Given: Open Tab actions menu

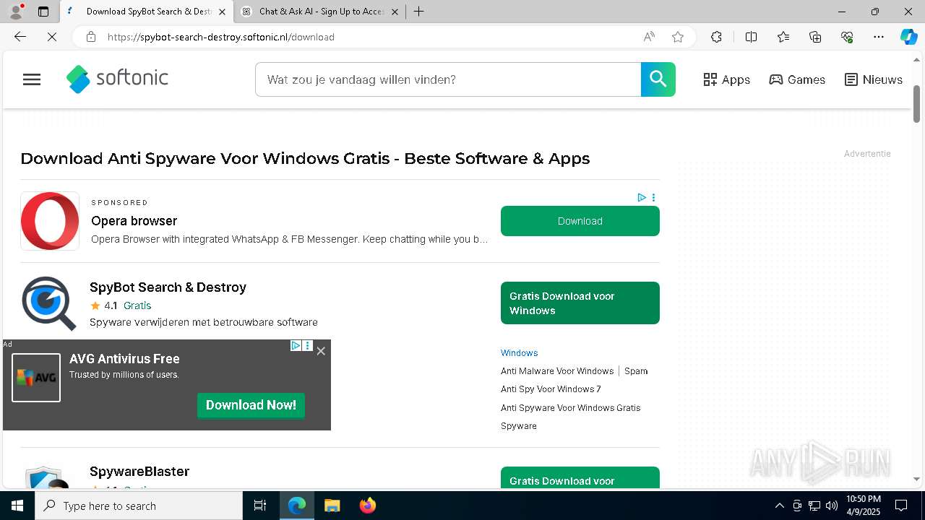Looking at the screenshot, I should click(x=43, y=12).
